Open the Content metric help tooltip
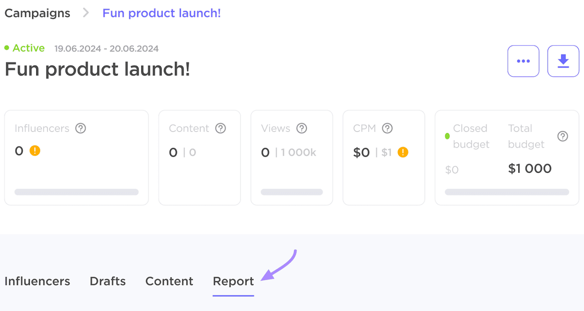Image resolution: width=584 pixels, height=311 pixels. [220, 128]
